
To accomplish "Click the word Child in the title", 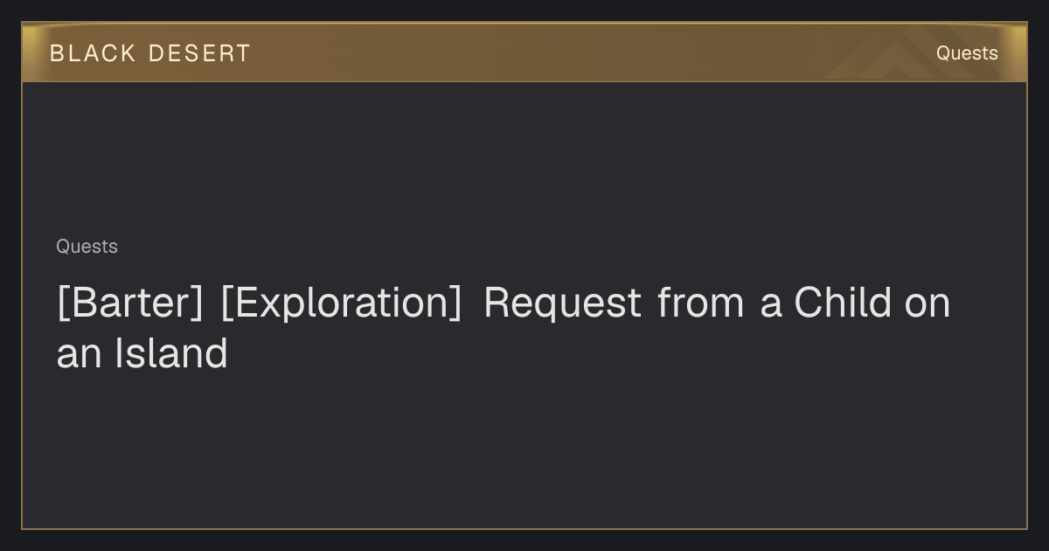I will pos(844,302).
